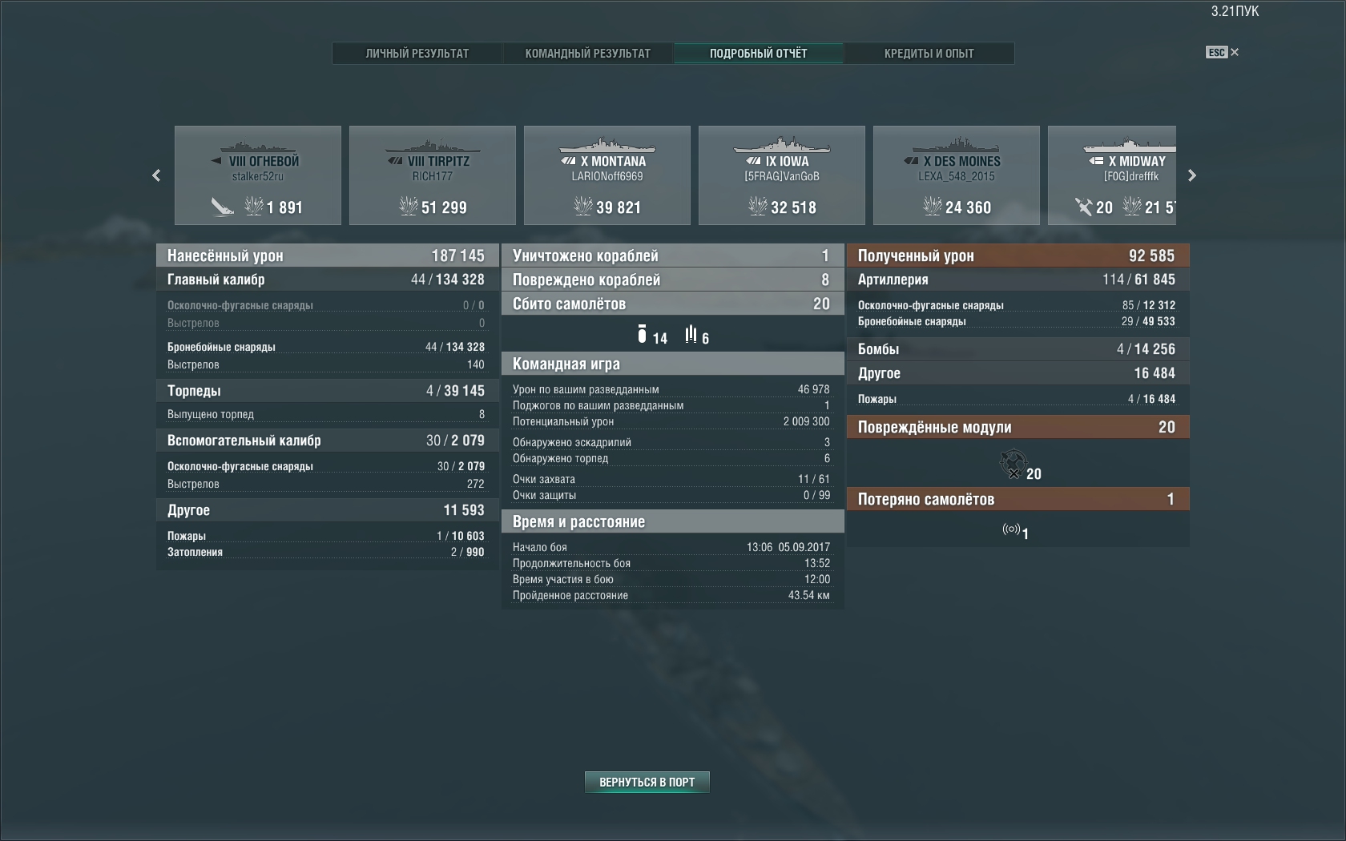Click the bomb icon in planes shot down
1346x841 pixels.
click(x=642, y=334)
